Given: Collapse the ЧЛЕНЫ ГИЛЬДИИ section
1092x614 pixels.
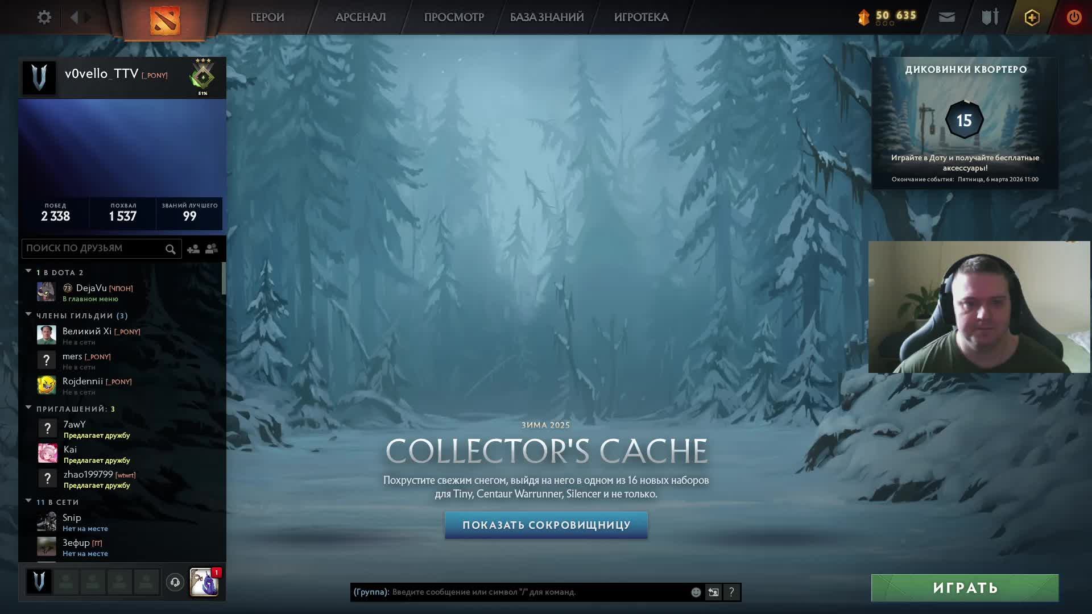Looking at the screenshot, I should coord(28,315).
